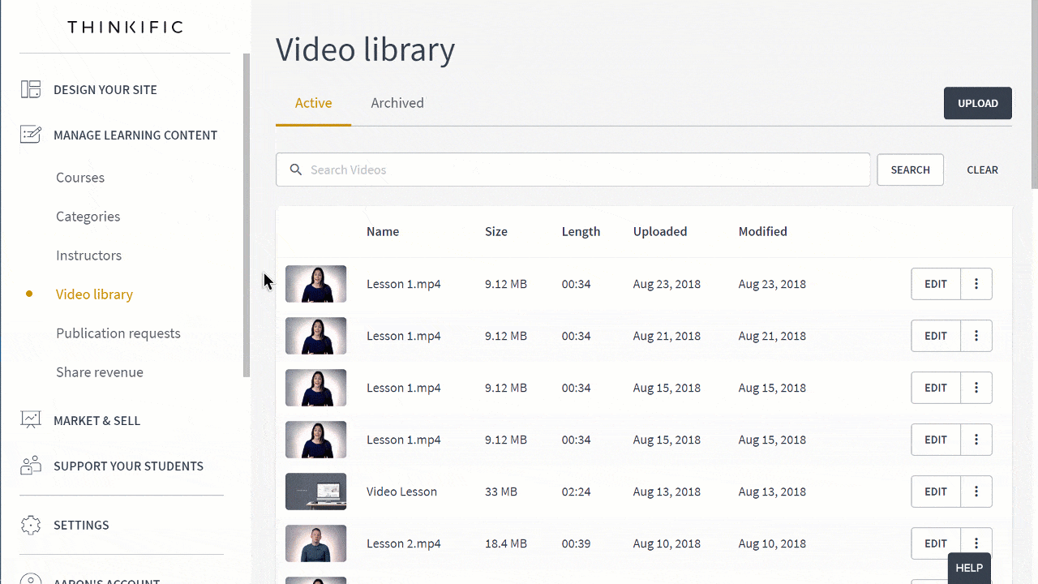
Task: Click the Video Lesson name text
Action: tap(401, 492)
